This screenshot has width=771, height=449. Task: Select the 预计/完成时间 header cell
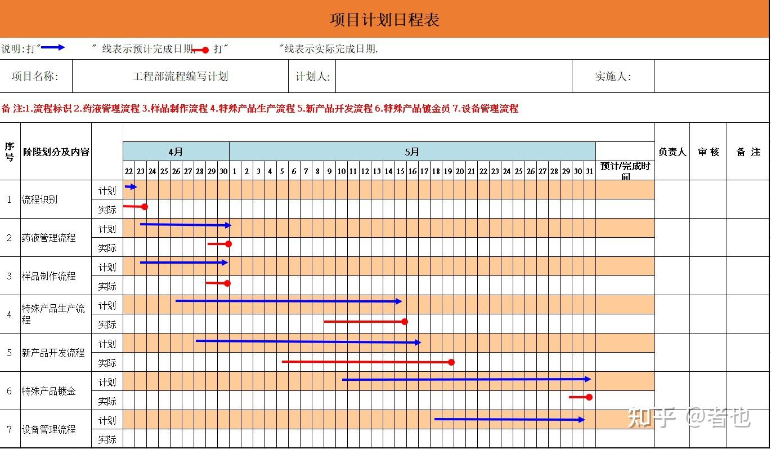coord(625,171)
